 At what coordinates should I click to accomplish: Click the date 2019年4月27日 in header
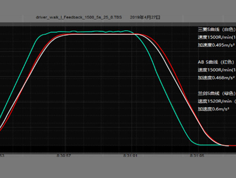pyautogui.click(x=145, y=17)
